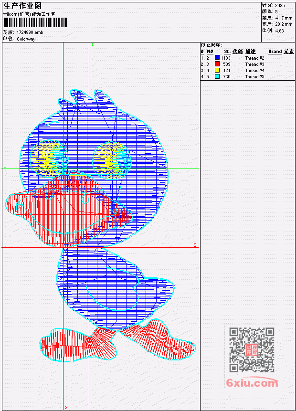Viewport: 296px width, 411px height.
Task: Click the green axis marker '1' at top
Action: point(92,45)
